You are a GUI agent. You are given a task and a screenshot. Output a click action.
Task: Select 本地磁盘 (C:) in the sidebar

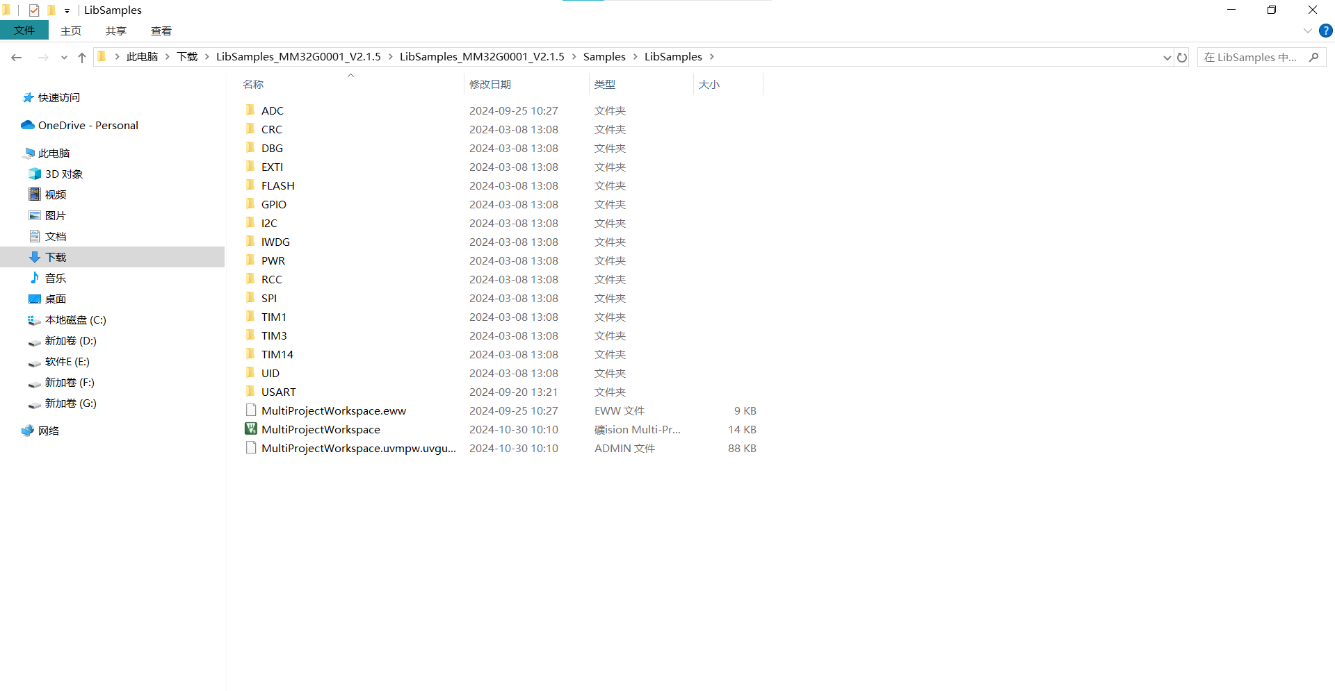tap(75, 320)
